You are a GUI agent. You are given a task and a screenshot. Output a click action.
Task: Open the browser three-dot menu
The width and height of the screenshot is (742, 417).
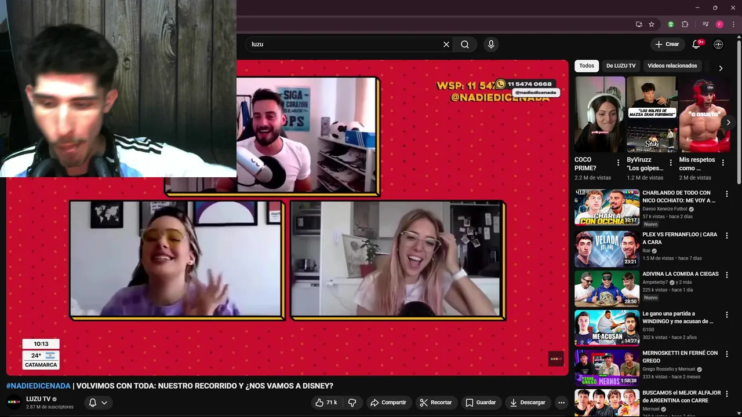[733, 24]
